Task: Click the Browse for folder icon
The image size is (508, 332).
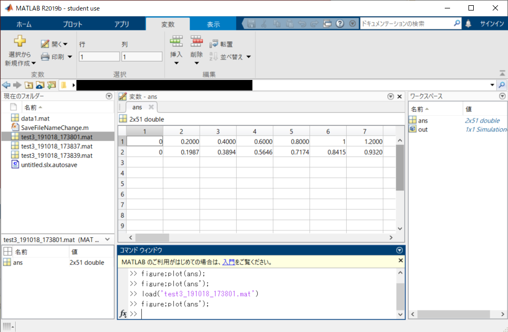Action: [40, 85]
